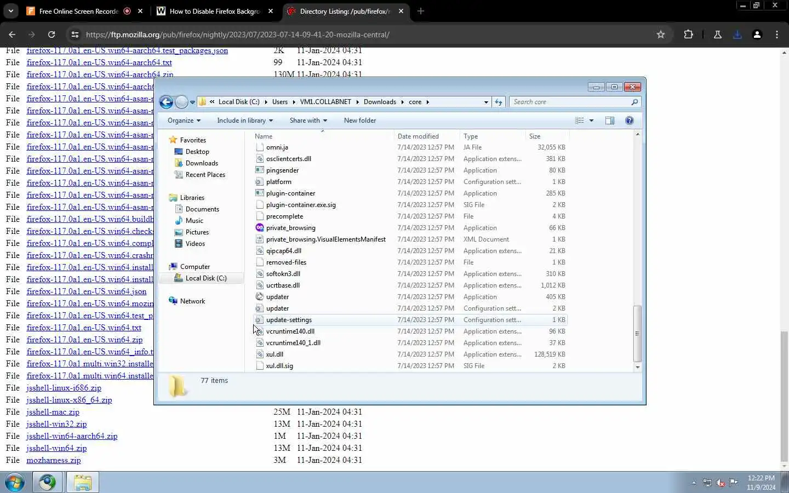789x493 pixels.
Task: Click the Size column header
Action: 547,136
